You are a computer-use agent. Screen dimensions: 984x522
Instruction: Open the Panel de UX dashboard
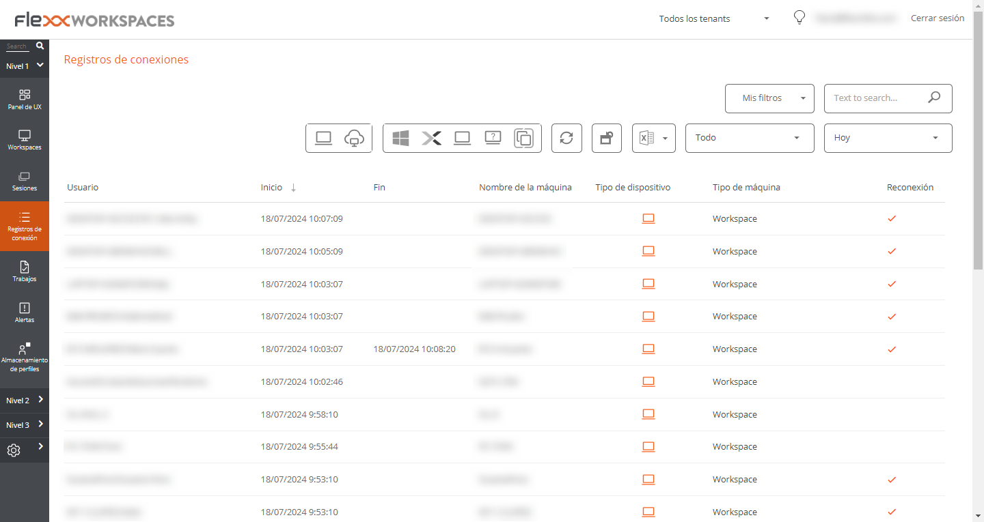pos(25,99)
